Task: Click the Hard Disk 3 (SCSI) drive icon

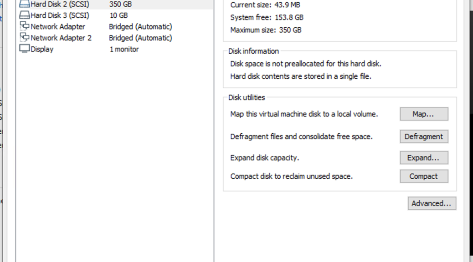Action: click(25, 15)
